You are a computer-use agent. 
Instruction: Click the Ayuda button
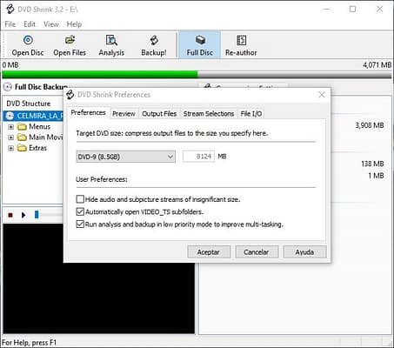(x=304, y=251)
